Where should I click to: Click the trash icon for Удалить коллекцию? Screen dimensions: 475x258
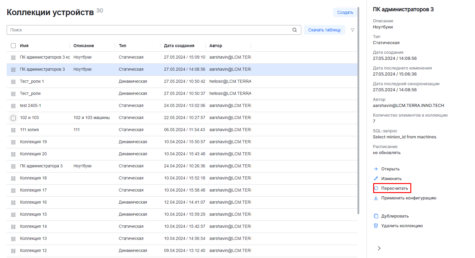[x=376, y=226]
